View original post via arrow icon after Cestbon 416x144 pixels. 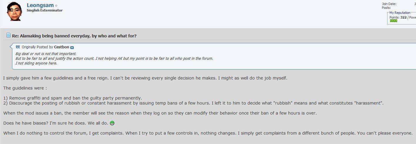click(72, 47)
